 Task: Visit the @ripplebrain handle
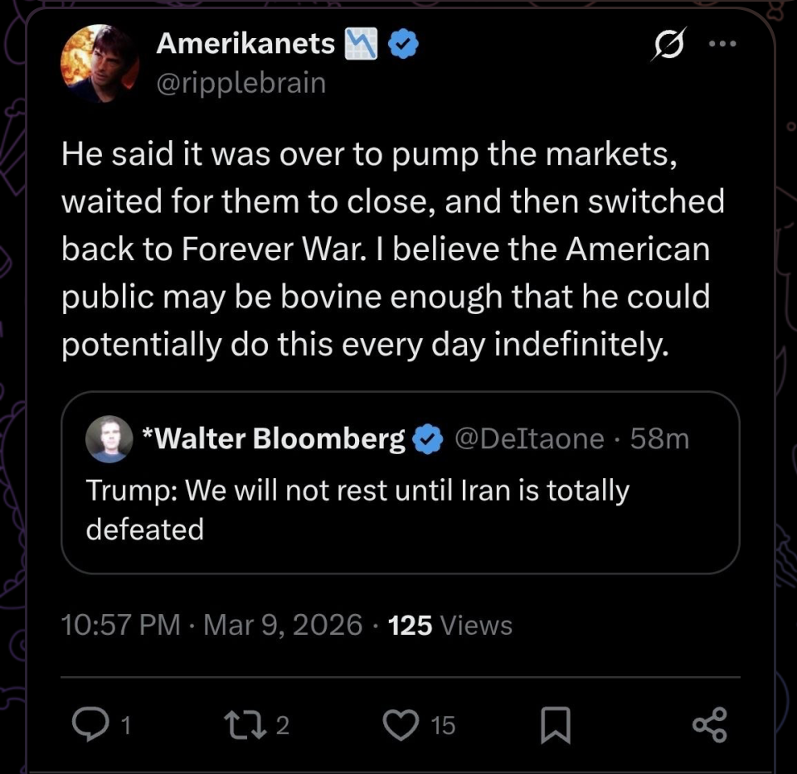pyautogui.click(x=241, y=83)
